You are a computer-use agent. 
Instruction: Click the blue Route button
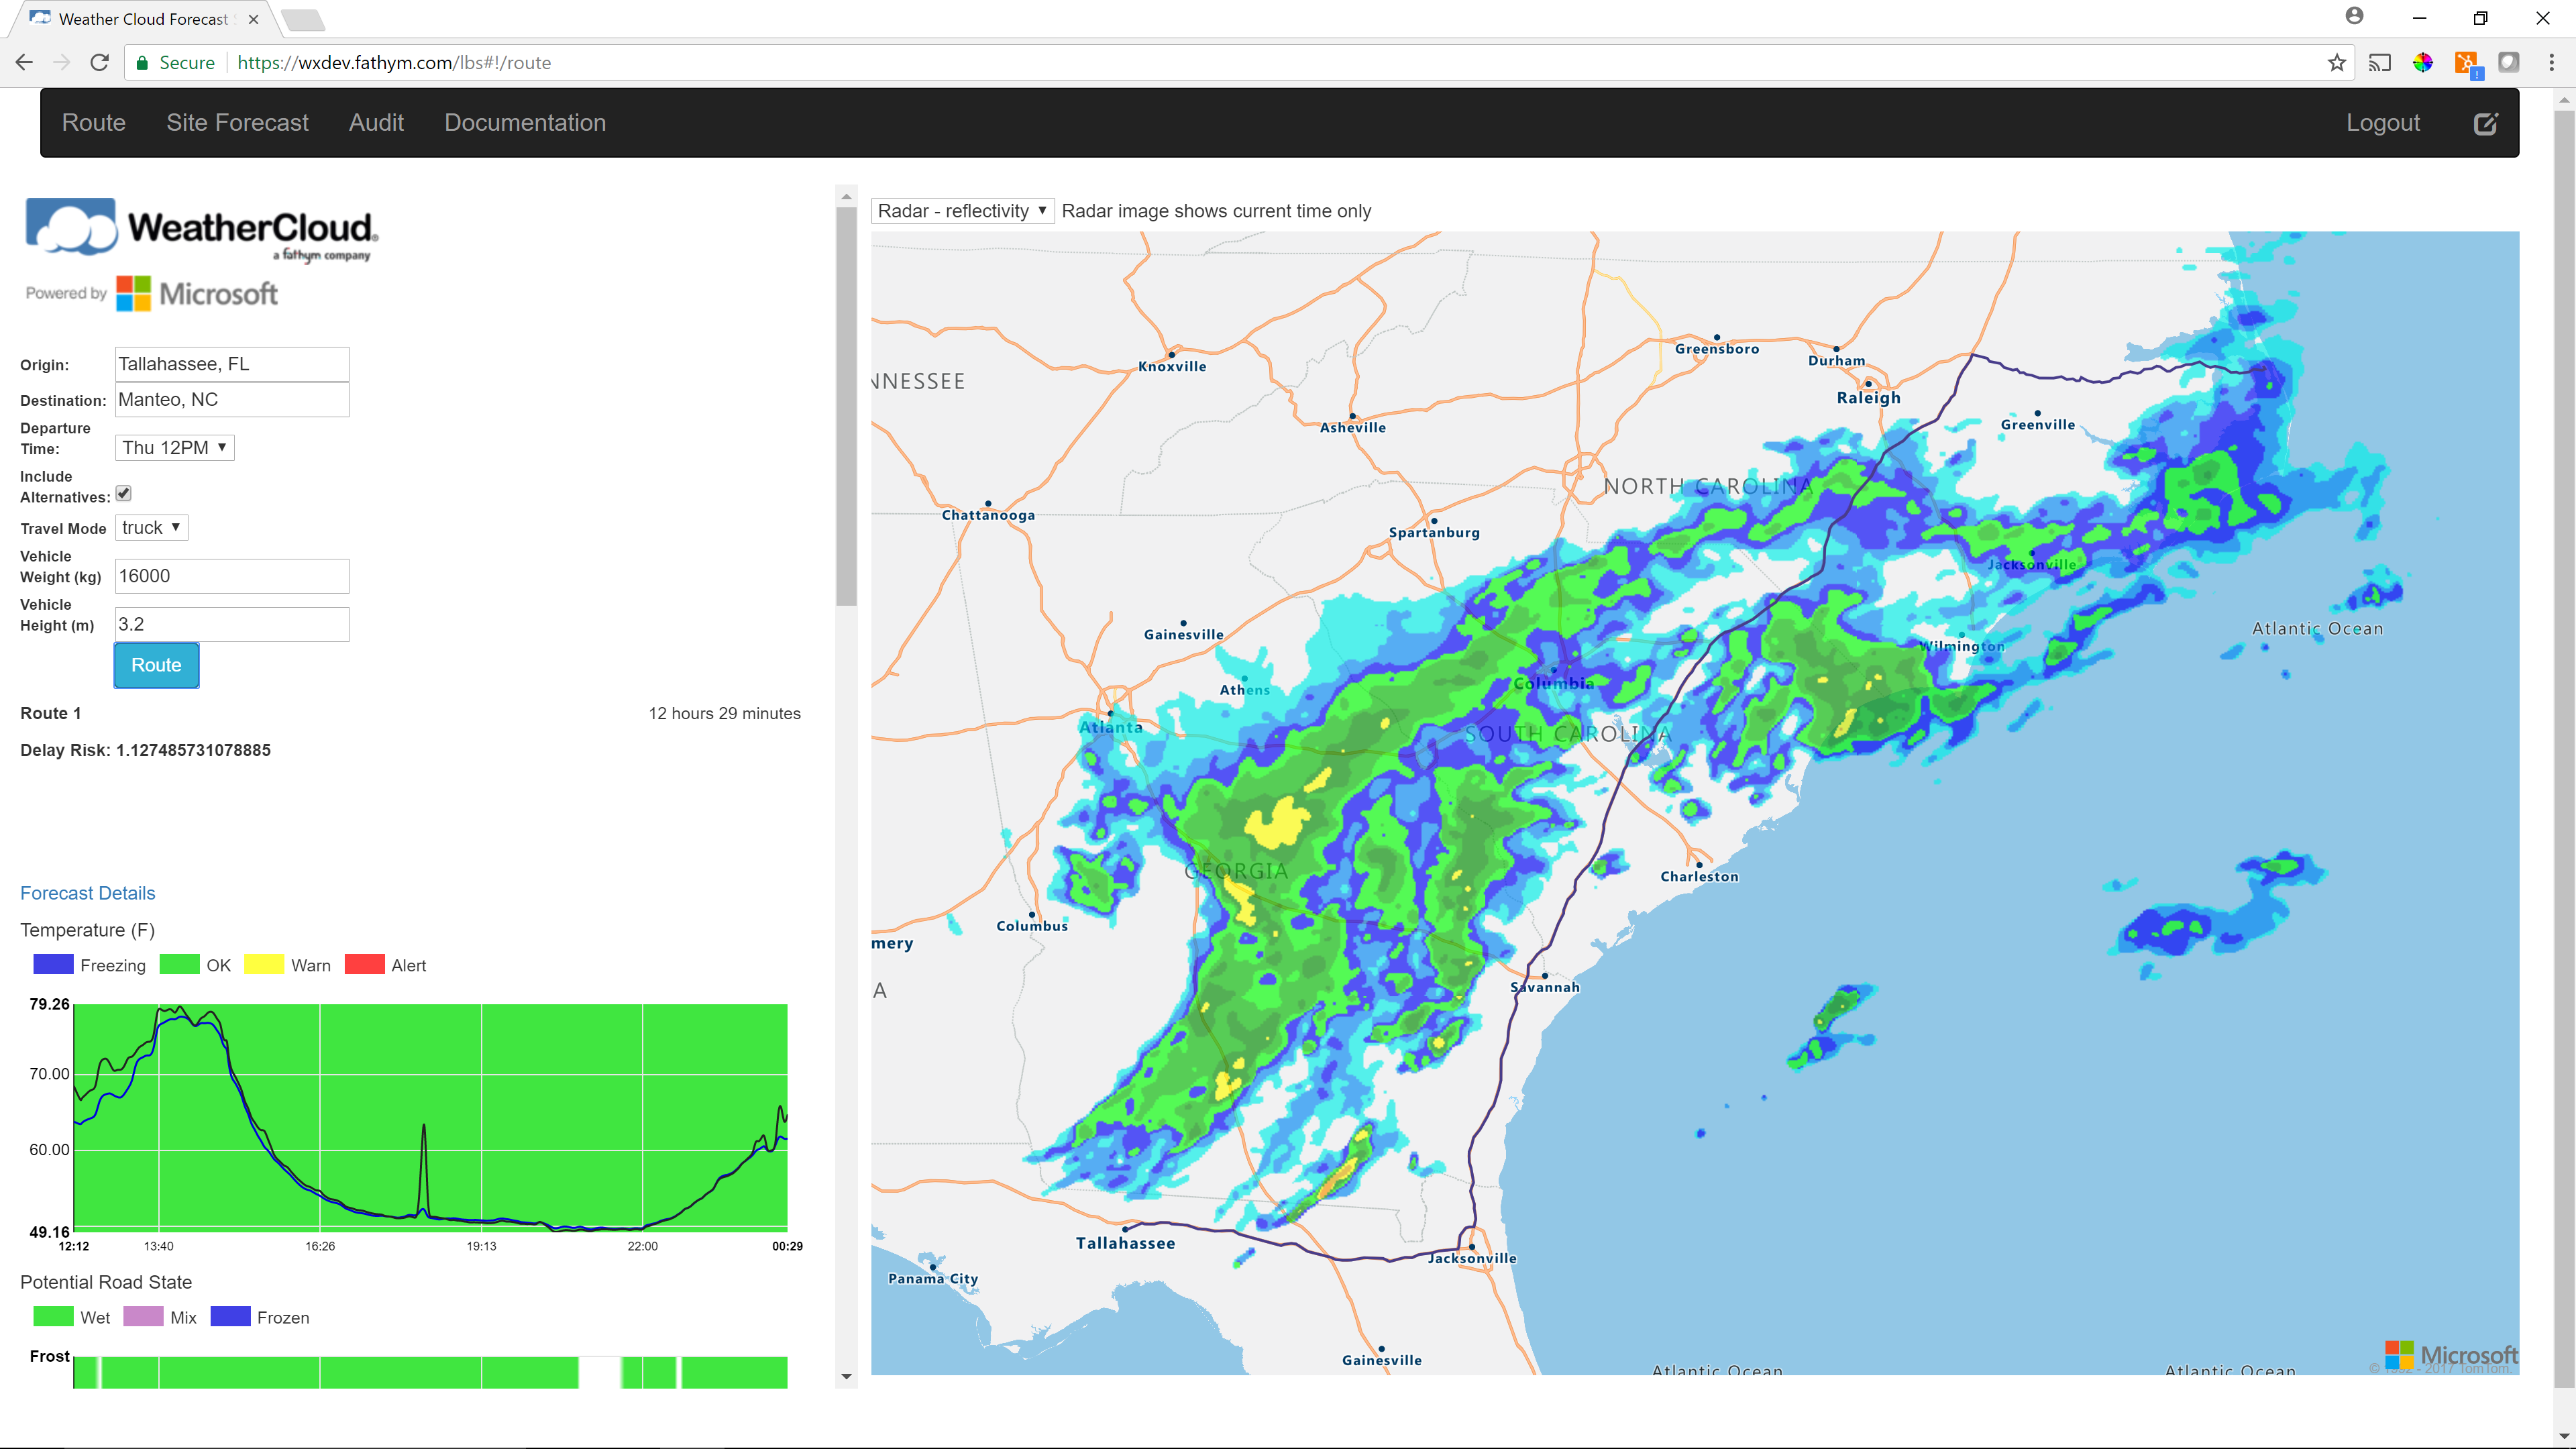tap(156, 665)
